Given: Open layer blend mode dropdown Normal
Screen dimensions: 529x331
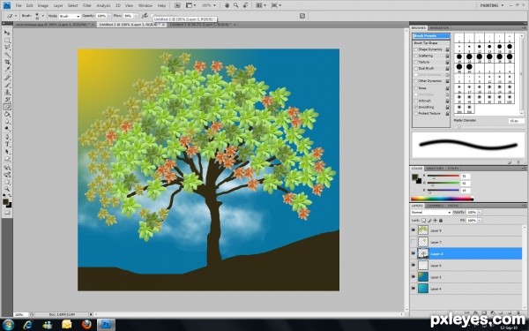Looking at the screenshot, I should 431,213.
